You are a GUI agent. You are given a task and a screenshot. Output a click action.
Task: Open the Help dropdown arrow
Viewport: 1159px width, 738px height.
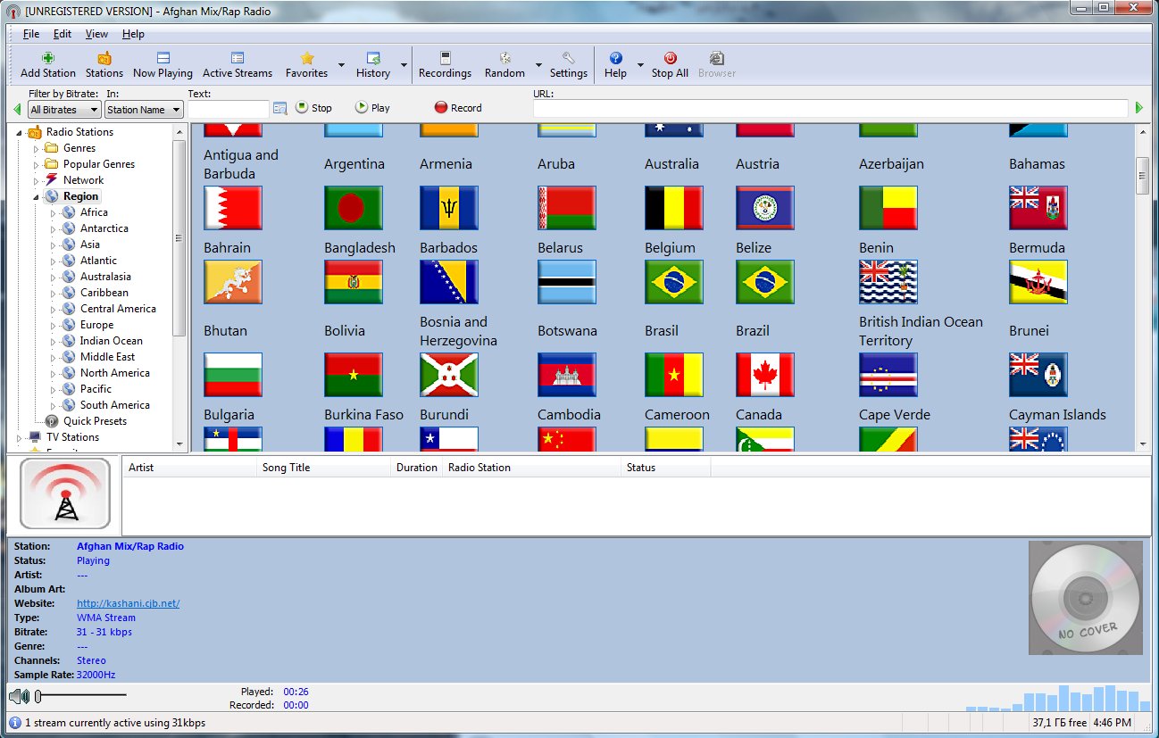point(640,65)
